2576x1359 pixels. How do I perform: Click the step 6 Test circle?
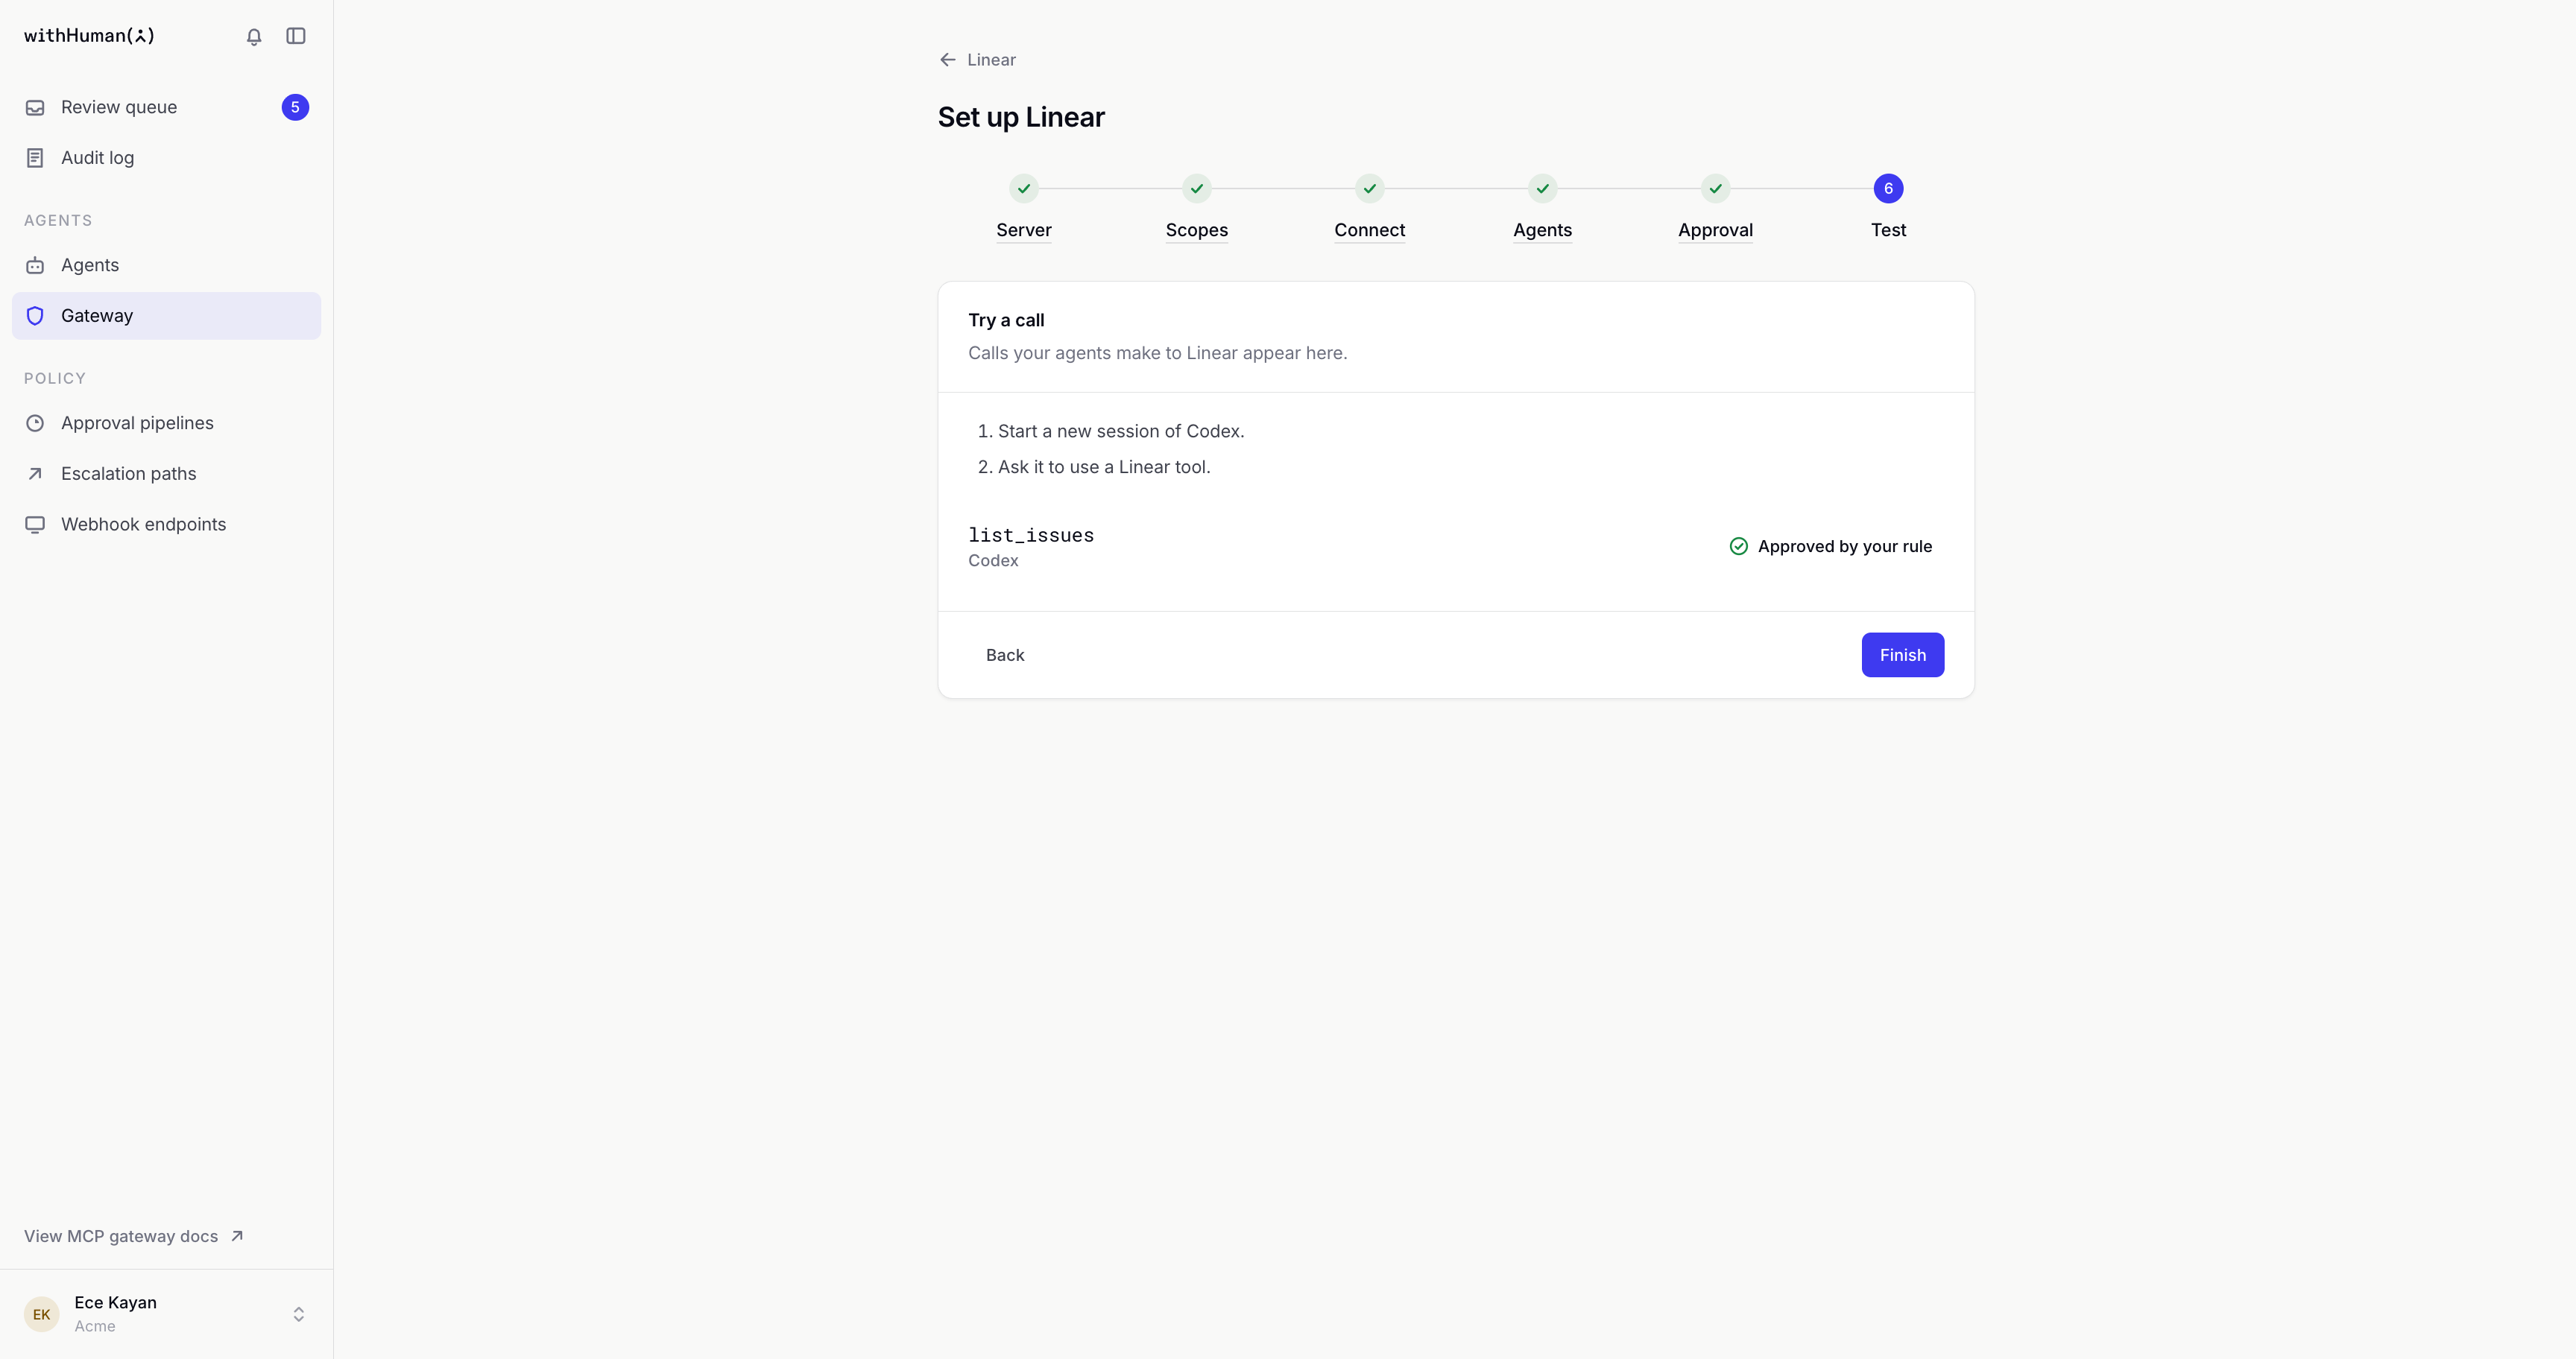tap(1888, 188)
